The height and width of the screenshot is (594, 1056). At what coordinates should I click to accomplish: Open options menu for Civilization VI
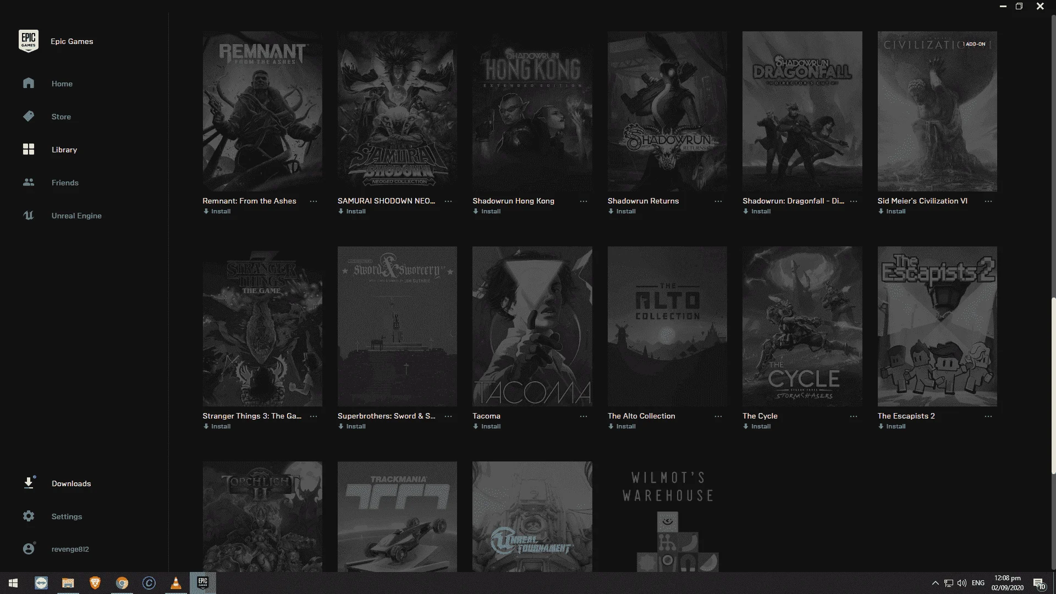click(988, 201)
